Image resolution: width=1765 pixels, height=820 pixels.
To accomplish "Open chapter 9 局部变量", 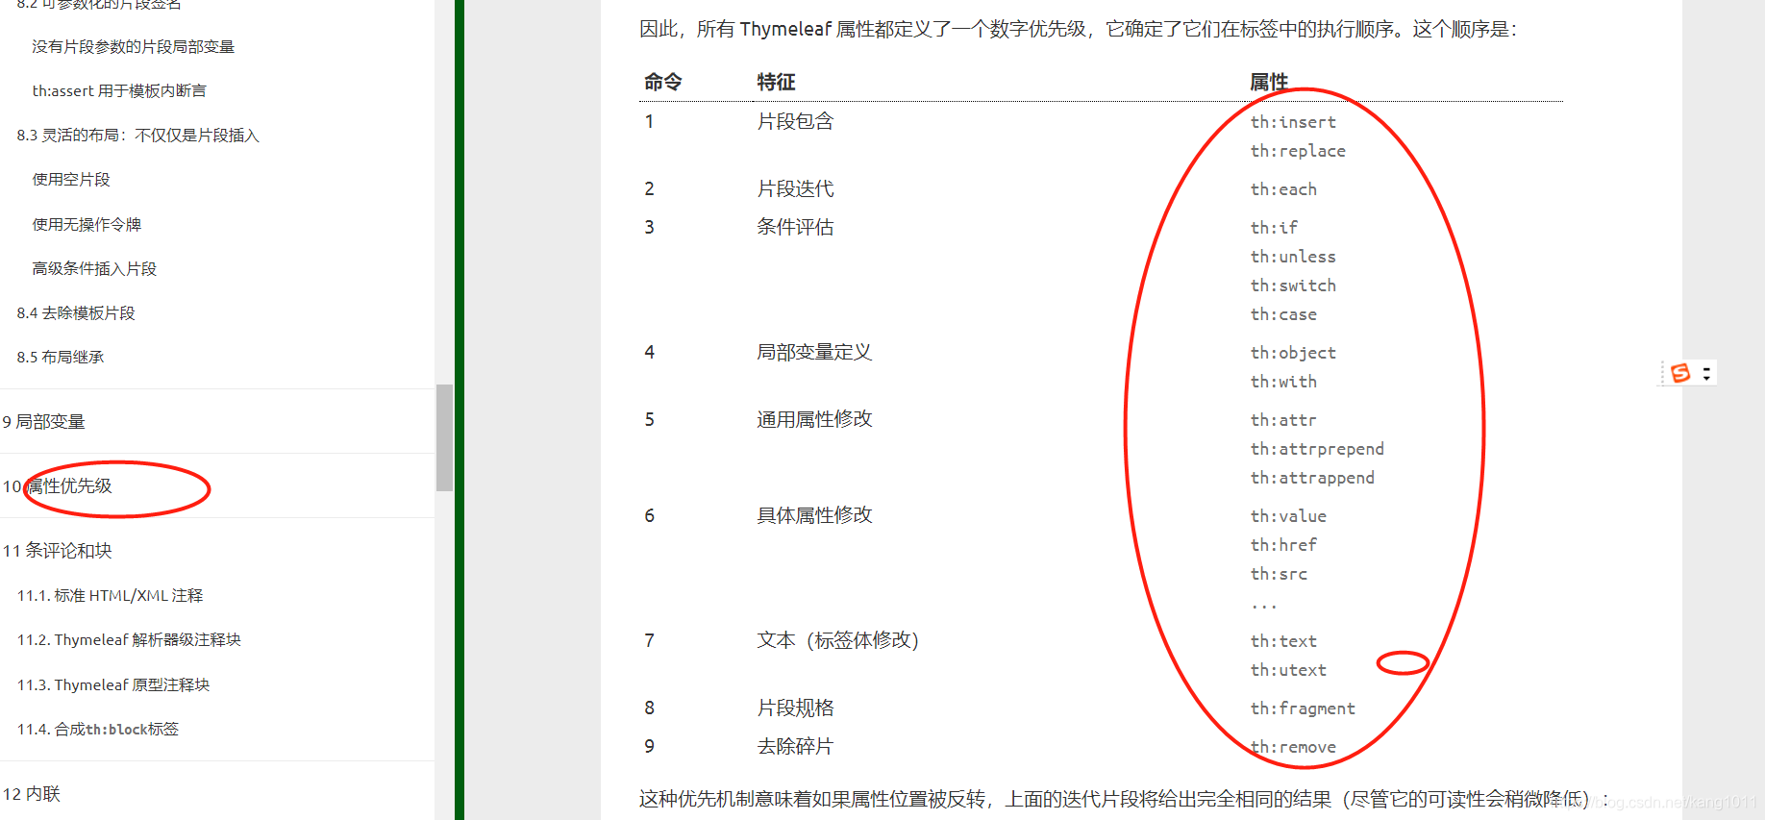I will [x=44, y=421].
